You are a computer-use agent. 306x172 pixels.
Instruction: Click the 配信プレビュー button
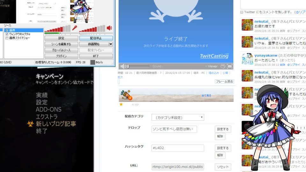(x=96, y=50)
